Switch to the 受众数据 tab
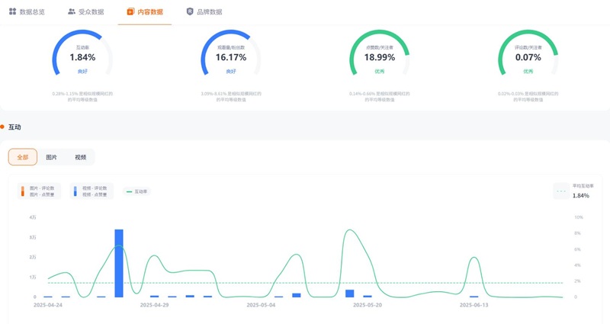This screenshot has height=324, width=610. [x=91, y=12]
